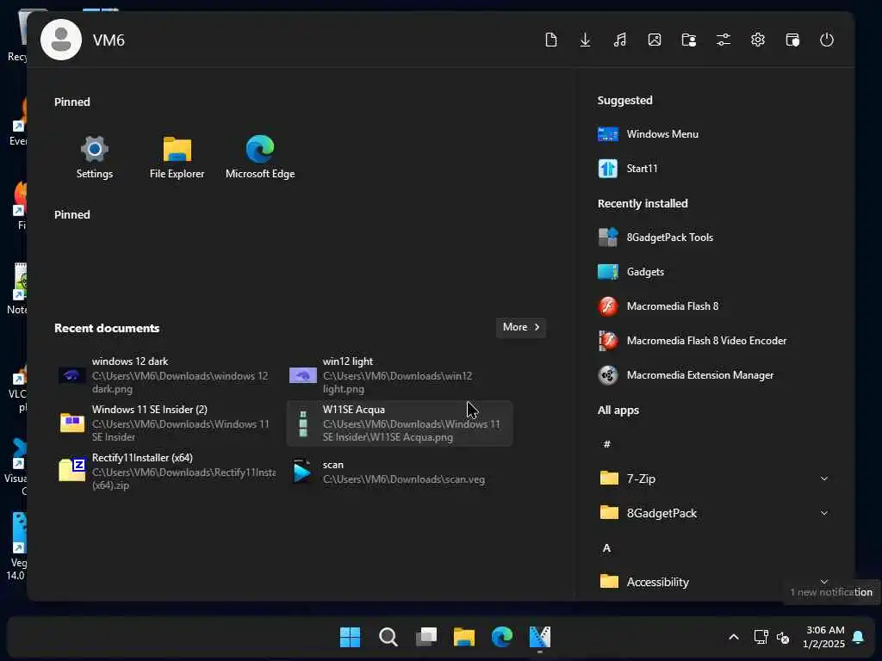Click the Start11 configuration icon next to power
The image size is (882, 661).
[792, 40]
